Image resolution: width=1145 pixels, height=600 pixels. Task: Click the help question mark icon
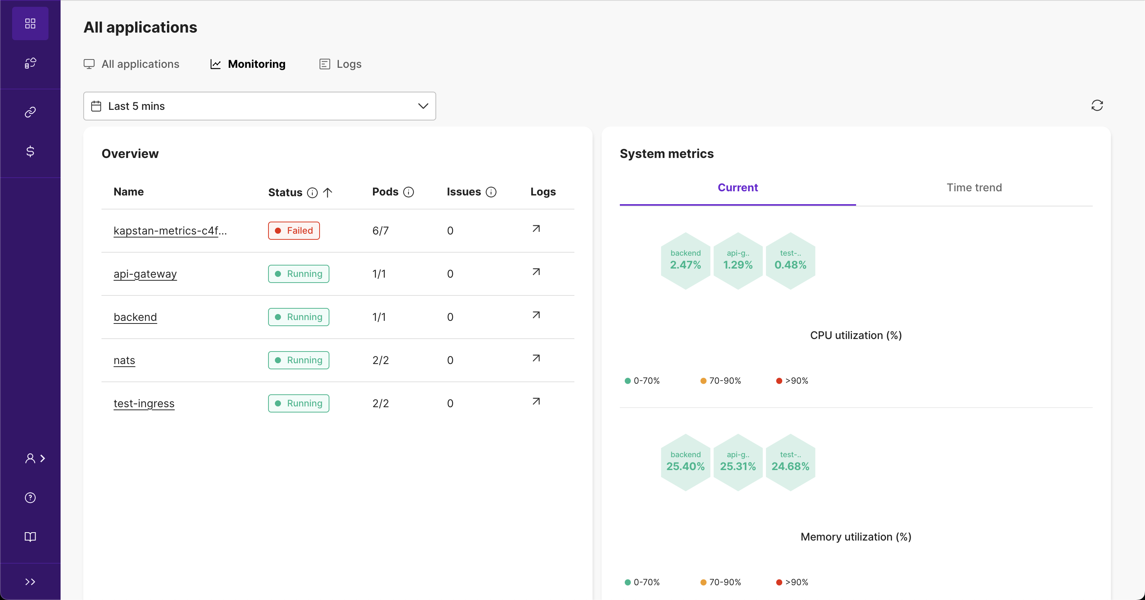(30, 498)
